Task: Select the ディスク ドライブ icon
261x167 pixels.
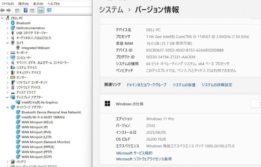Action: coord(13,92)
